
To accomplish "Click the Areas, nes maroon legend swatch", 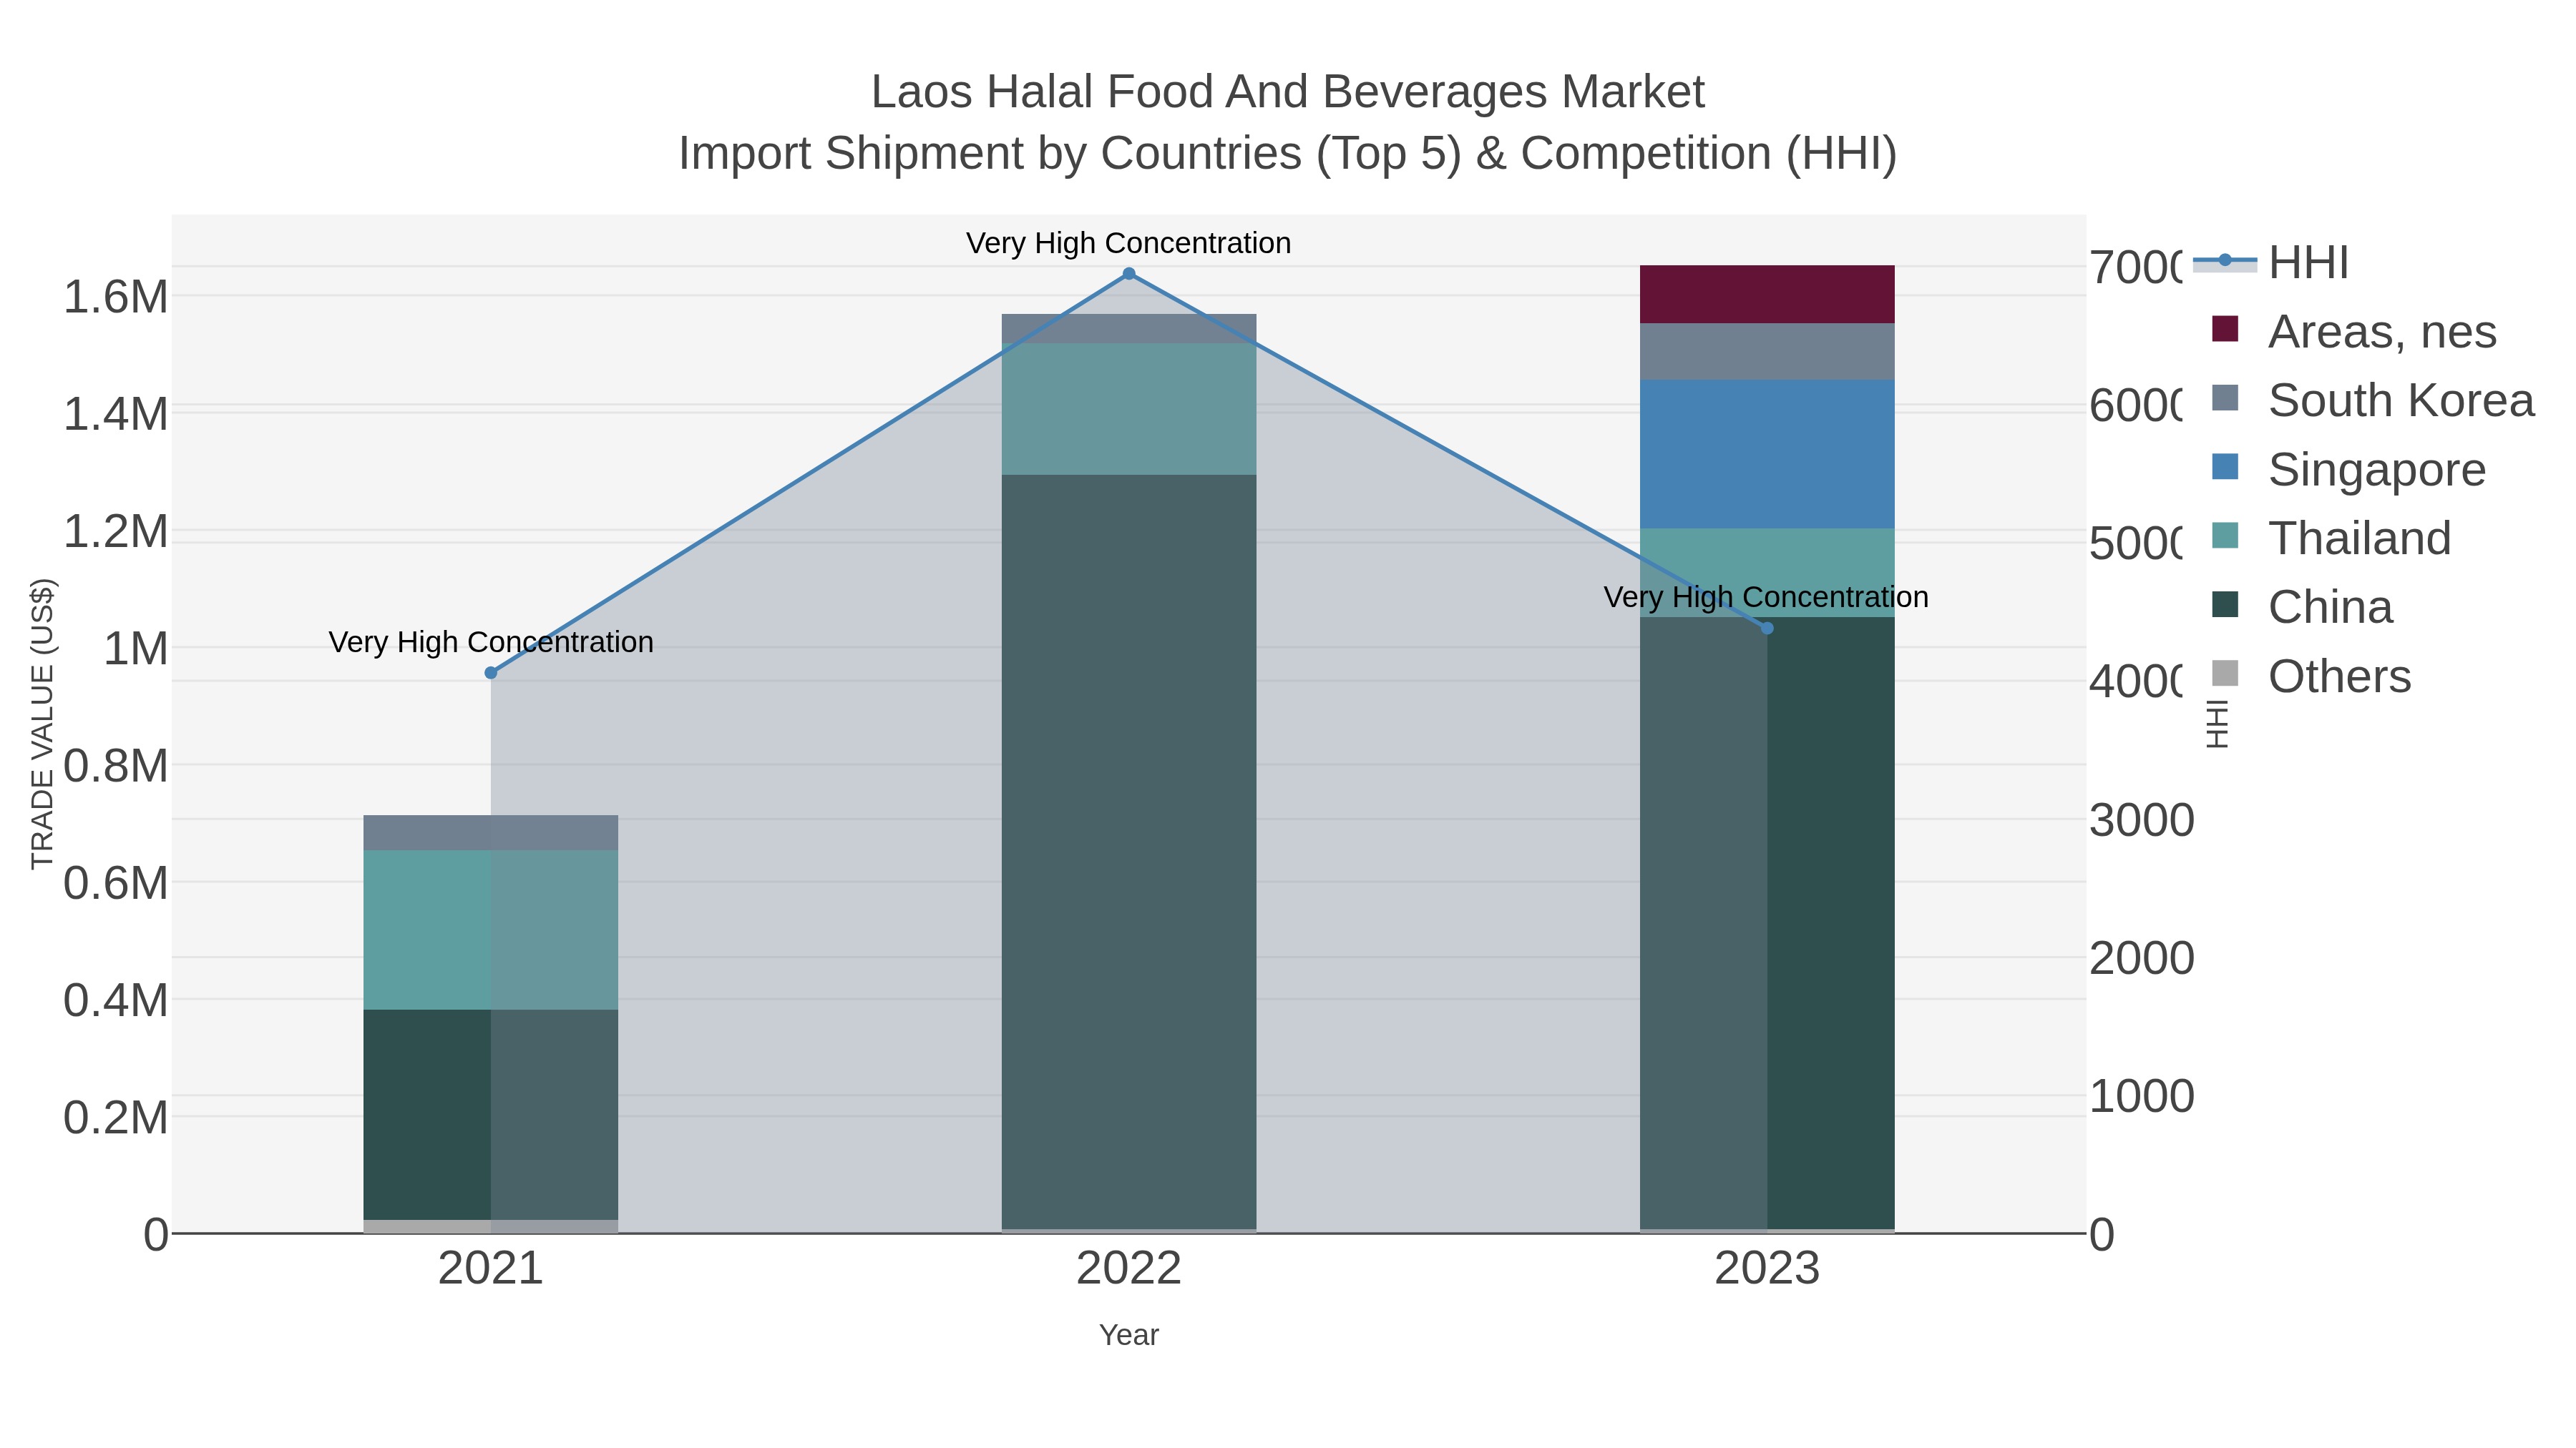I will [x=2225, y=329].
